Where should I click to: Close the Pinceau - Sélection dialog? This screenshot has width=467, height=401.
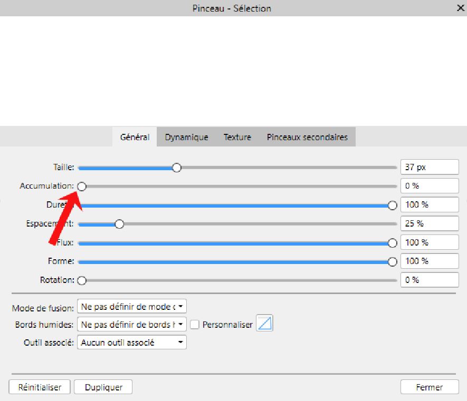(461, 8)
